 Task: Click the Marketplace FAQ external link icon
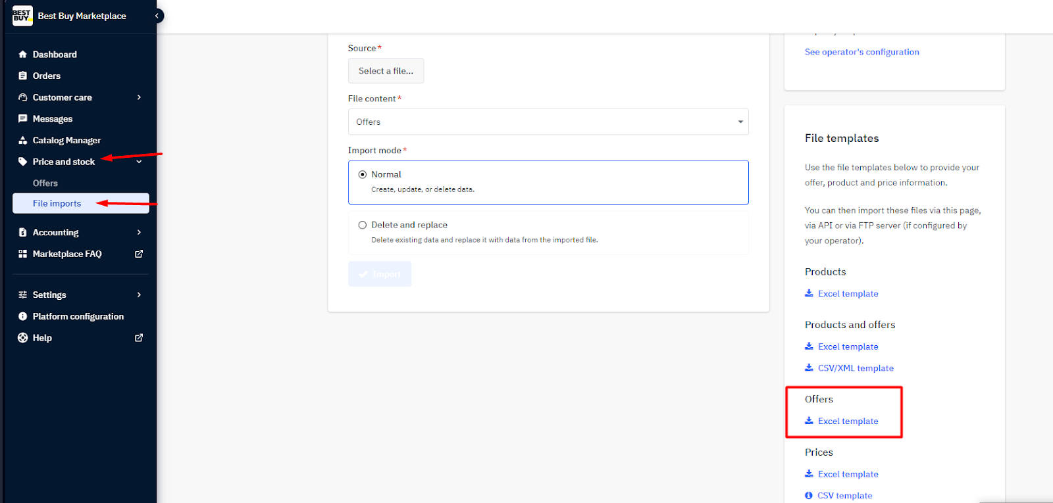click(x=139, y=254)
